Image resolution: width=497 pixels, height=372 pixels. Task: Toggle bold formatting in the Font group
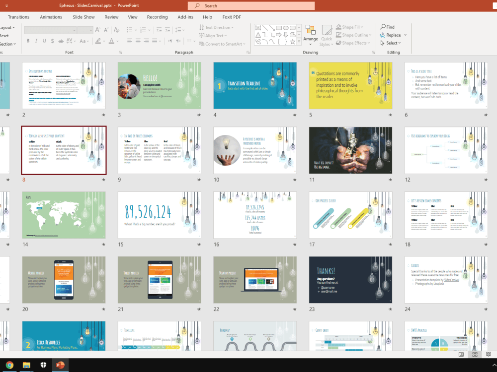[28, 40]
